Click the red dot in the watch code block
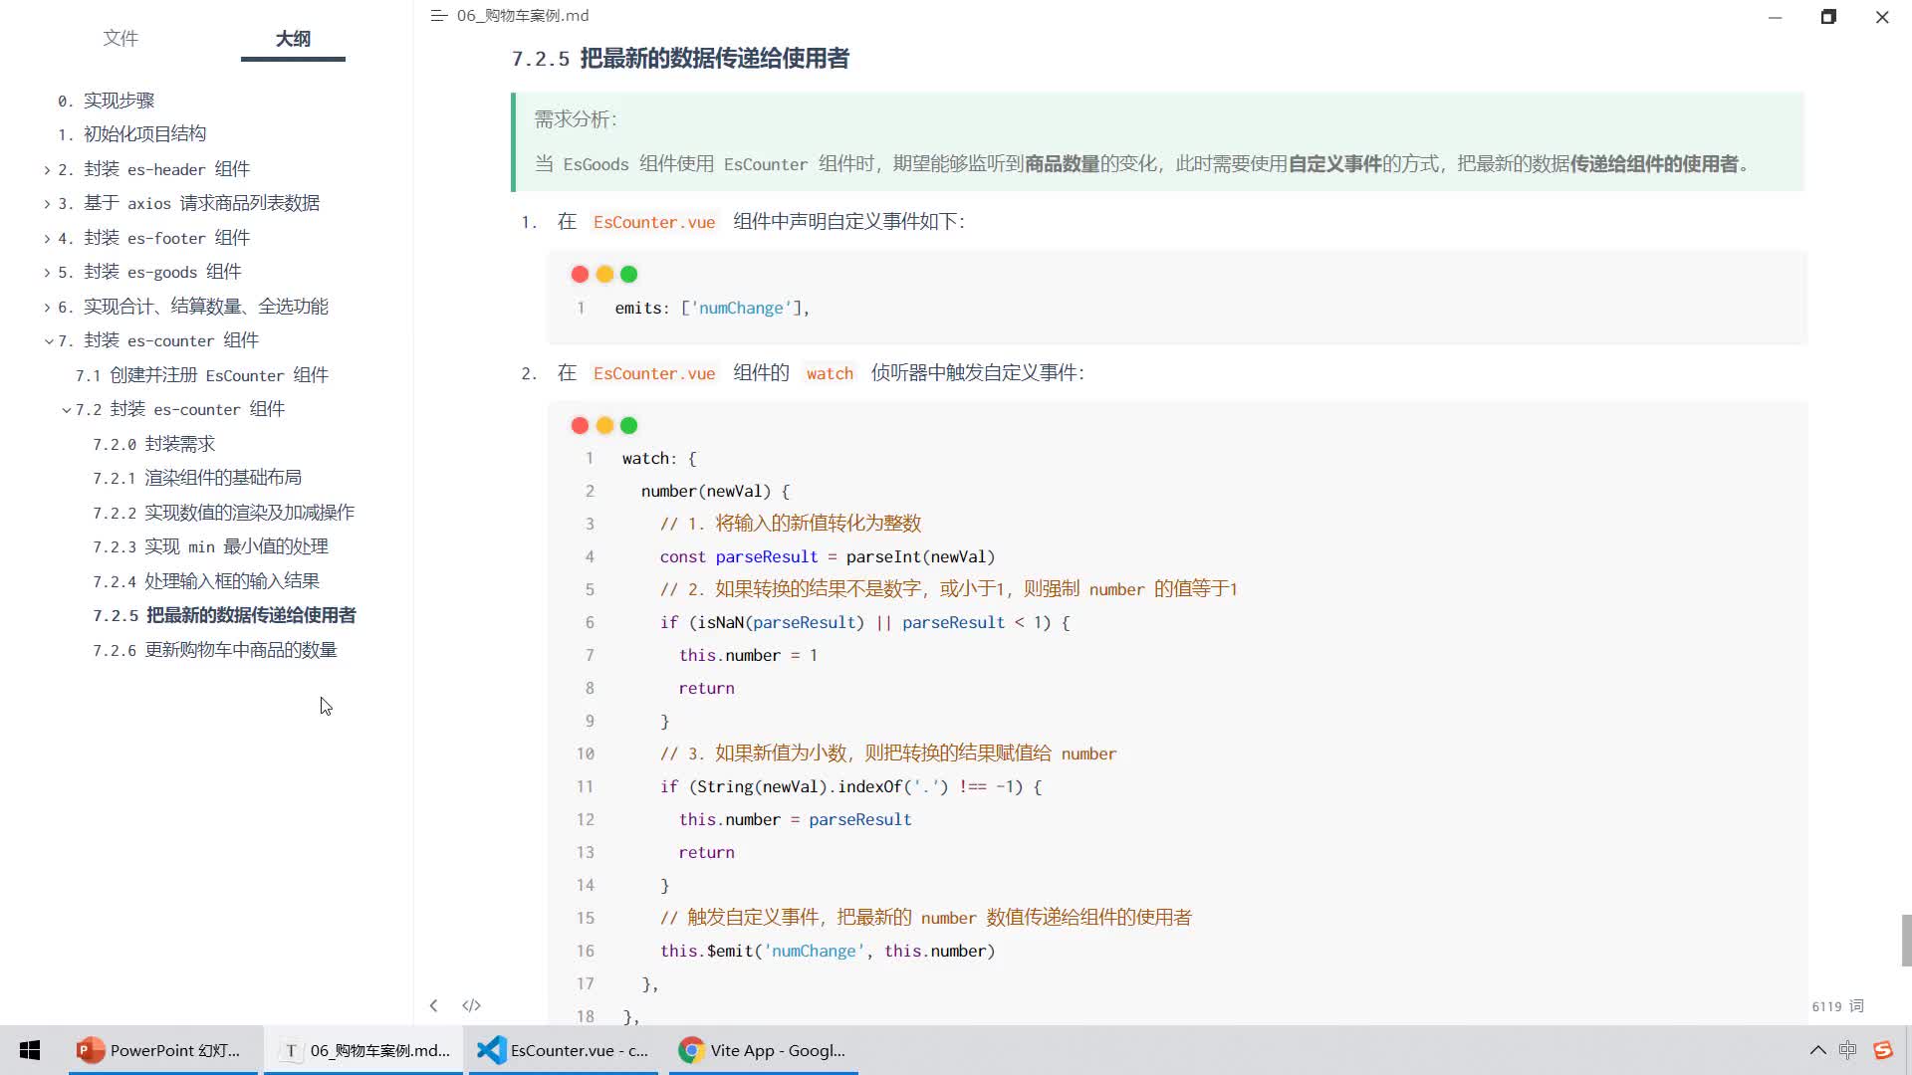This screenshot has width=1912, height=1075. (x=580, y=425)
